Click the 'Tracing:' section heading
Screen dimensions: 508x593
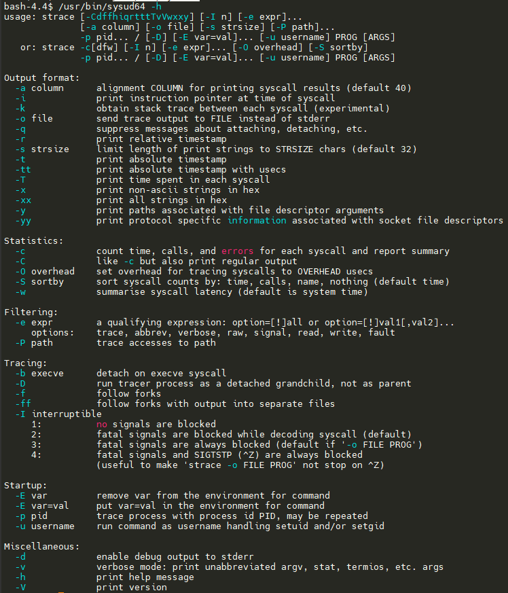point(26,363)
